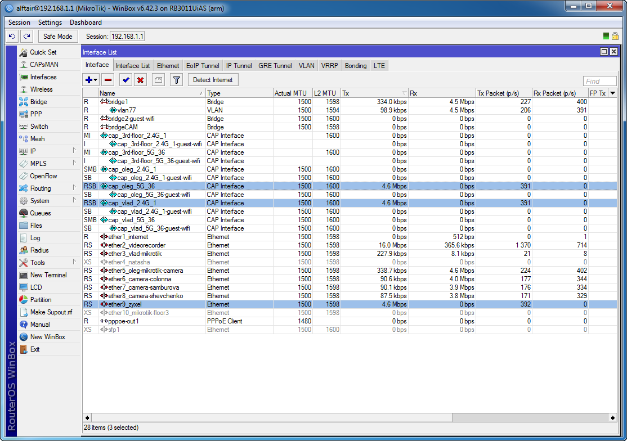The width and height of the screenshot is (627, 441).
Task: Switch to the LTE tab
Action: pos(379,65)
